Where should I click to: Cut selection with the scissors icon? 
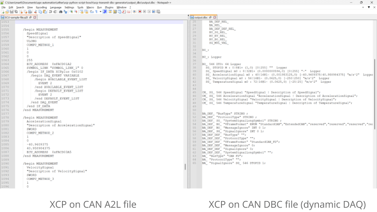(36, 11)
